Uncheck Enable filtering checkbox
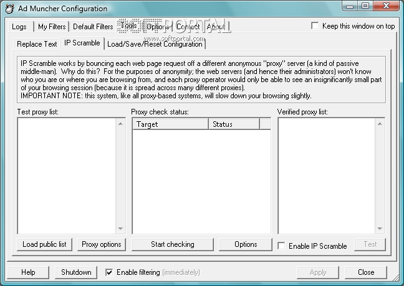The height and width of the screenshot is (286, 404). pos(109,272)
